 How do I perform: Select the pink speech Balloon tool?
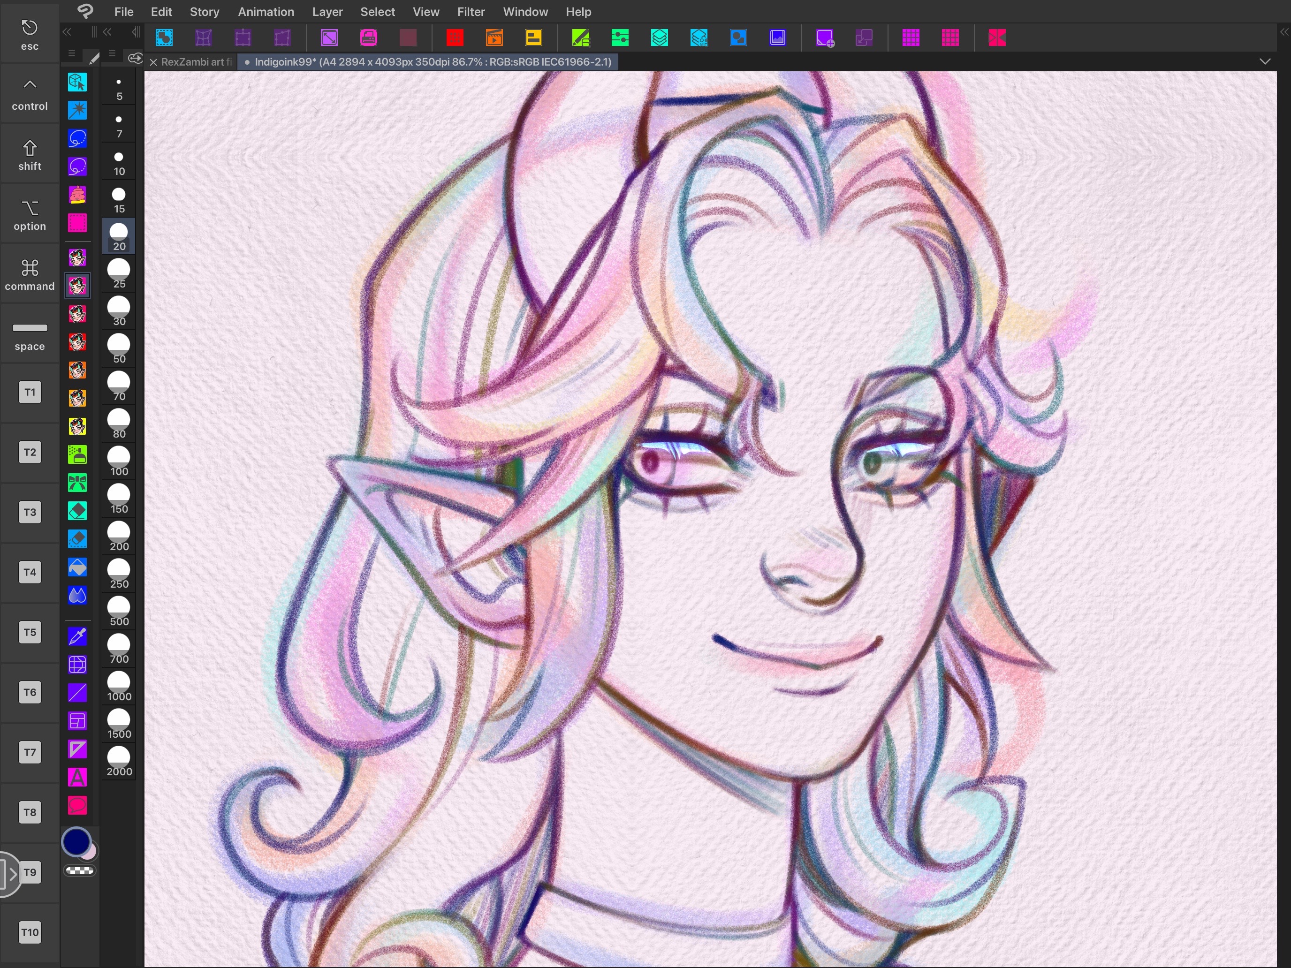[x=77, y=805]
